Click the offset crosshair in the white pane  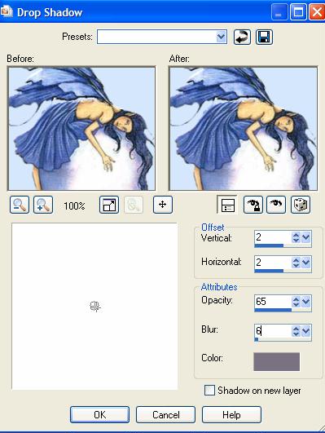[95, 307]
